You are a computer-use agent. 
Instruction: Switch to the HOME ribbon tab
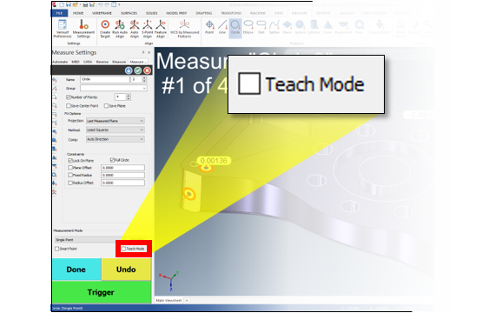coord(78,13)
